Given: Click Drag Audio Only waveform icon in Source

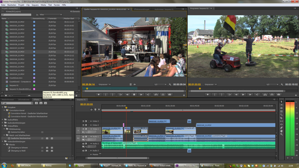Looking at the screenshot, I should click(135, 85).
